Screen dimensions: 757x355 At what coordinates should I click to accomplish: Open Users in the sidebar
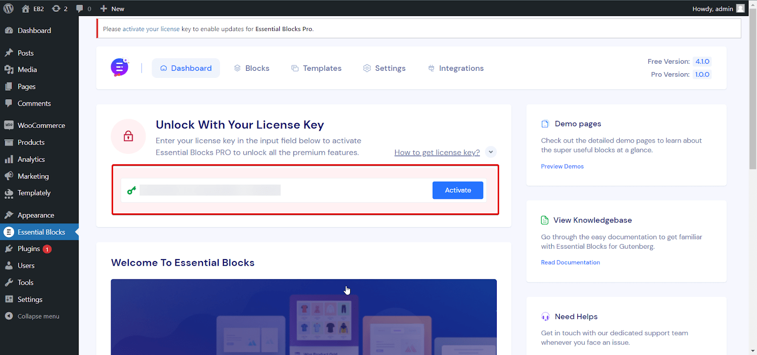pos(39,266)
